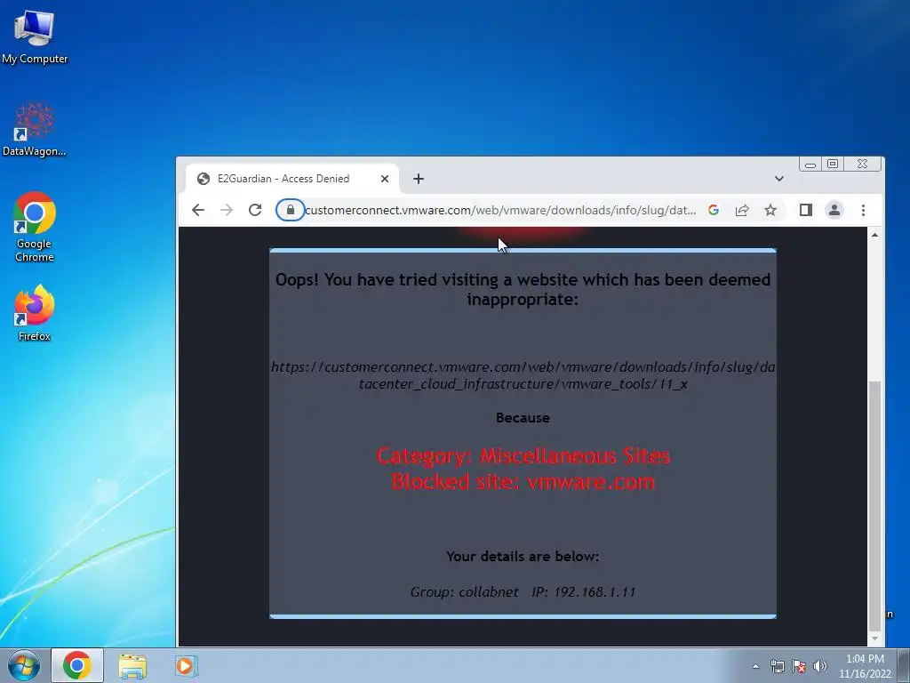Click the Show desktop button

pos(904,665)
